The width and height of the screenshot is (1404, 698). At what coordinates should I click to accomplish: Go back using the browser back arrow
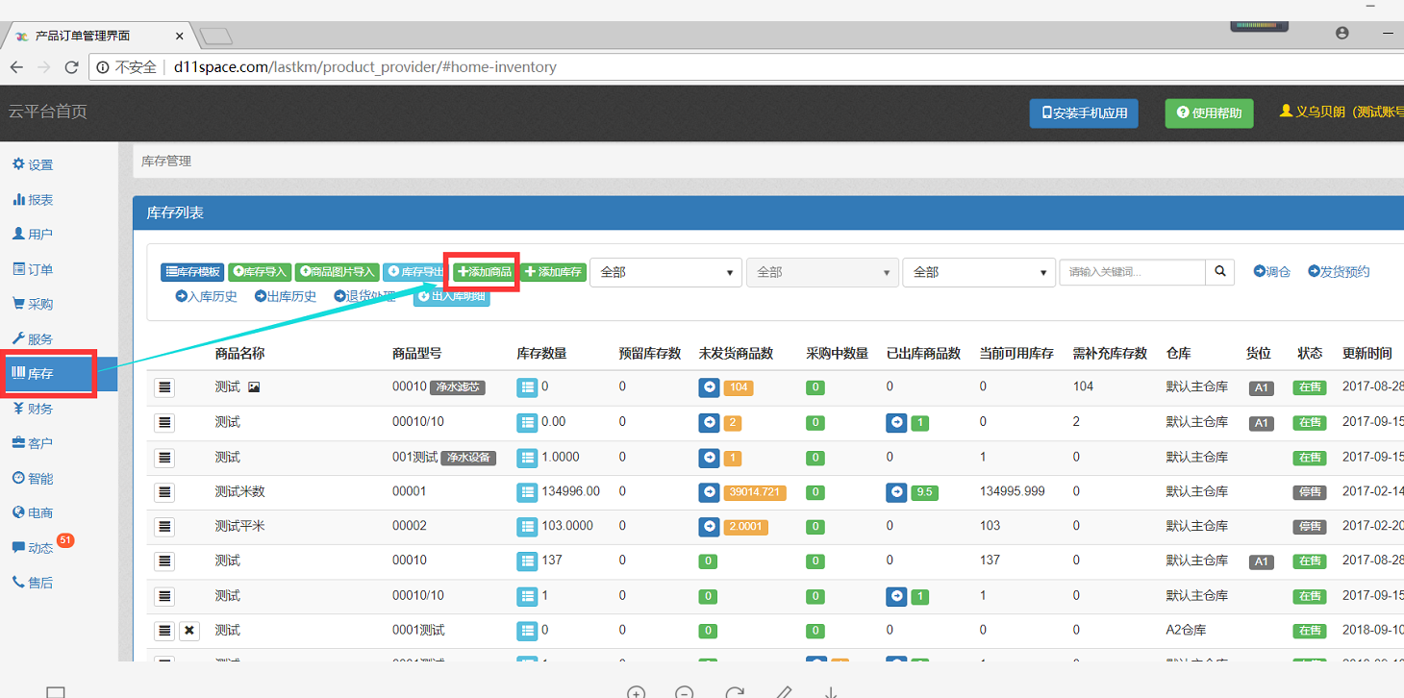16,67
